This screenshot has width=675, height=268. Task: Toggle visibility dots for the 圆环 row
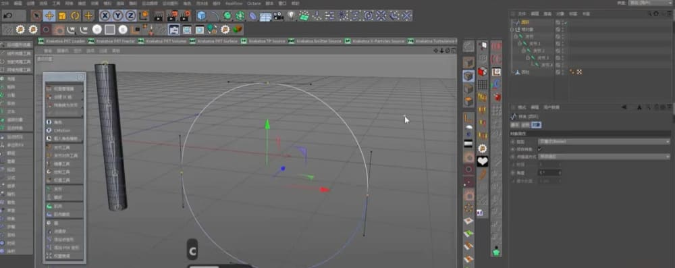[x=563, y=22]
